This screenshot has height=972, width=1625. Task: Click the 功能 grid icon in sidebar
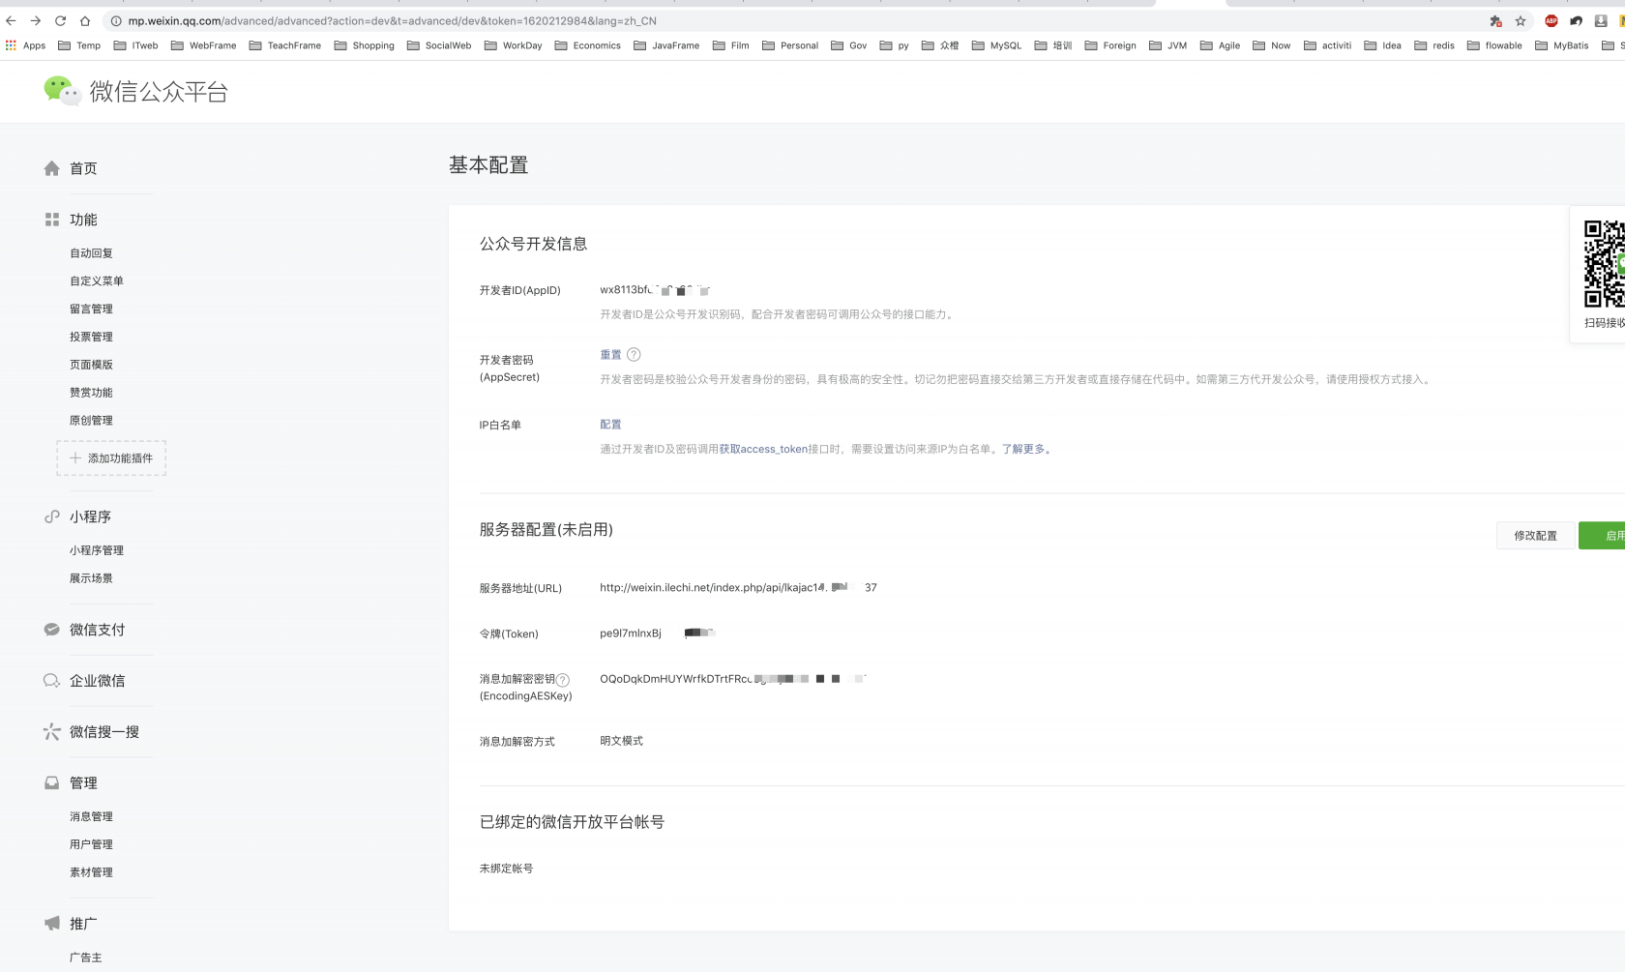52,220
